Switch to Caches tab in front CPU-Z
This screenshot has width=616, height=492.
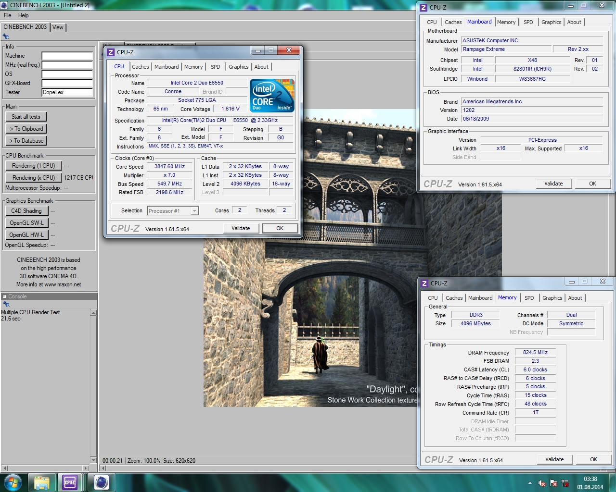click(x=140, y=67)
